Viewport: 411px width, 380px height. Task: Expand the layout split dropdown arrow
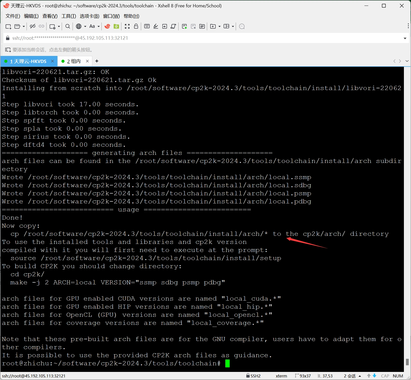(233, 26)
